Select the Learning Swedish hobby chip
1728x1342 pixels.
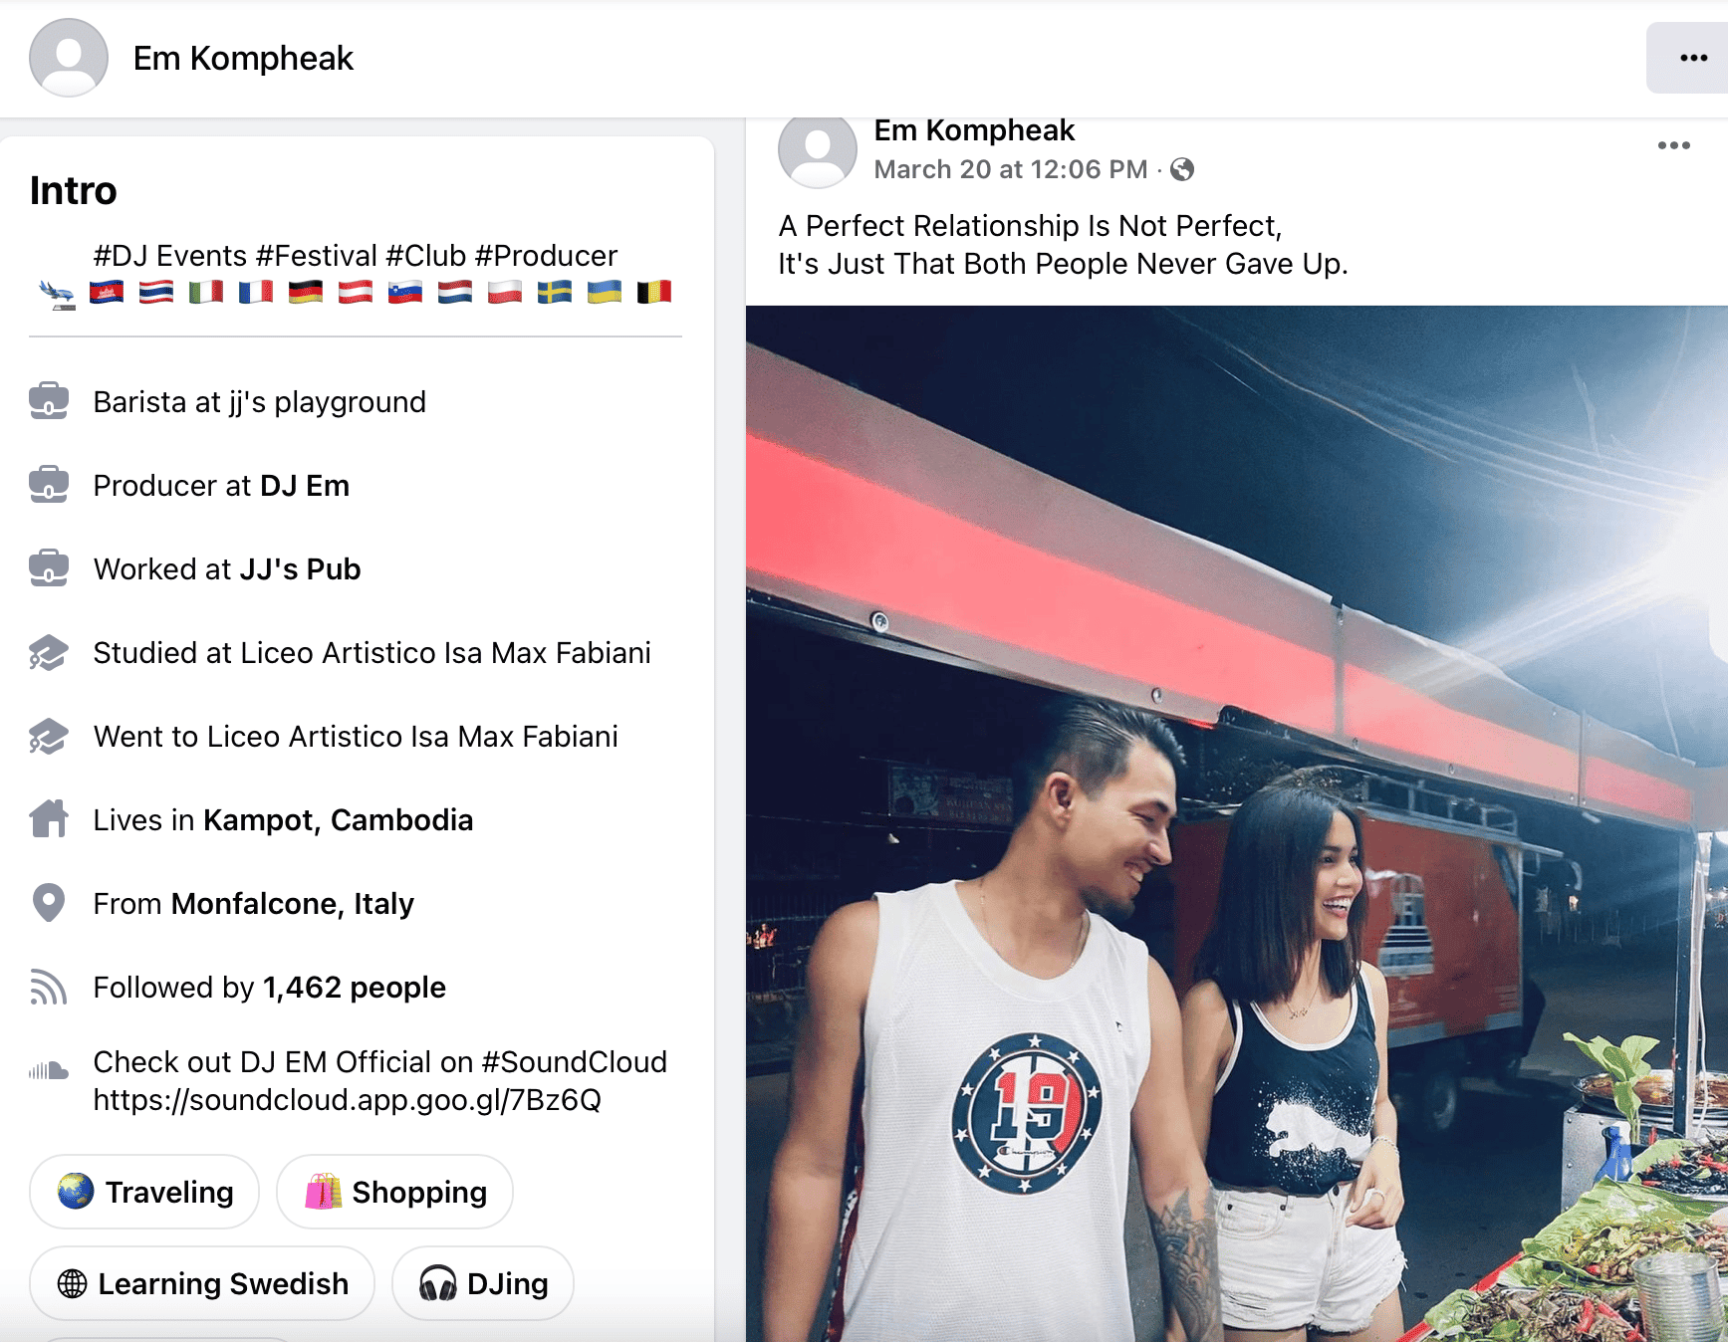(202, 1283)
